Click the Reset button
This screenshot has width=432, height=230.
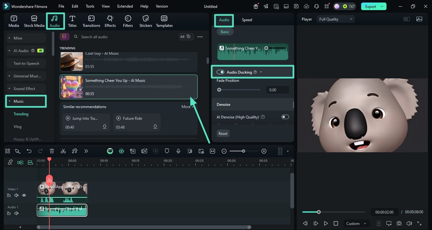223,133
